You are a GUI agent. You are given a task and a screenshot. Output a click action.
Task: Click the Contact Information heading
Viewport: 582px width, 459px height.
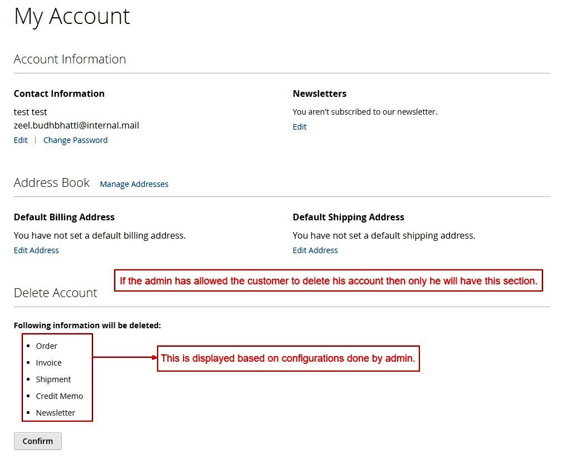(59, 93)
